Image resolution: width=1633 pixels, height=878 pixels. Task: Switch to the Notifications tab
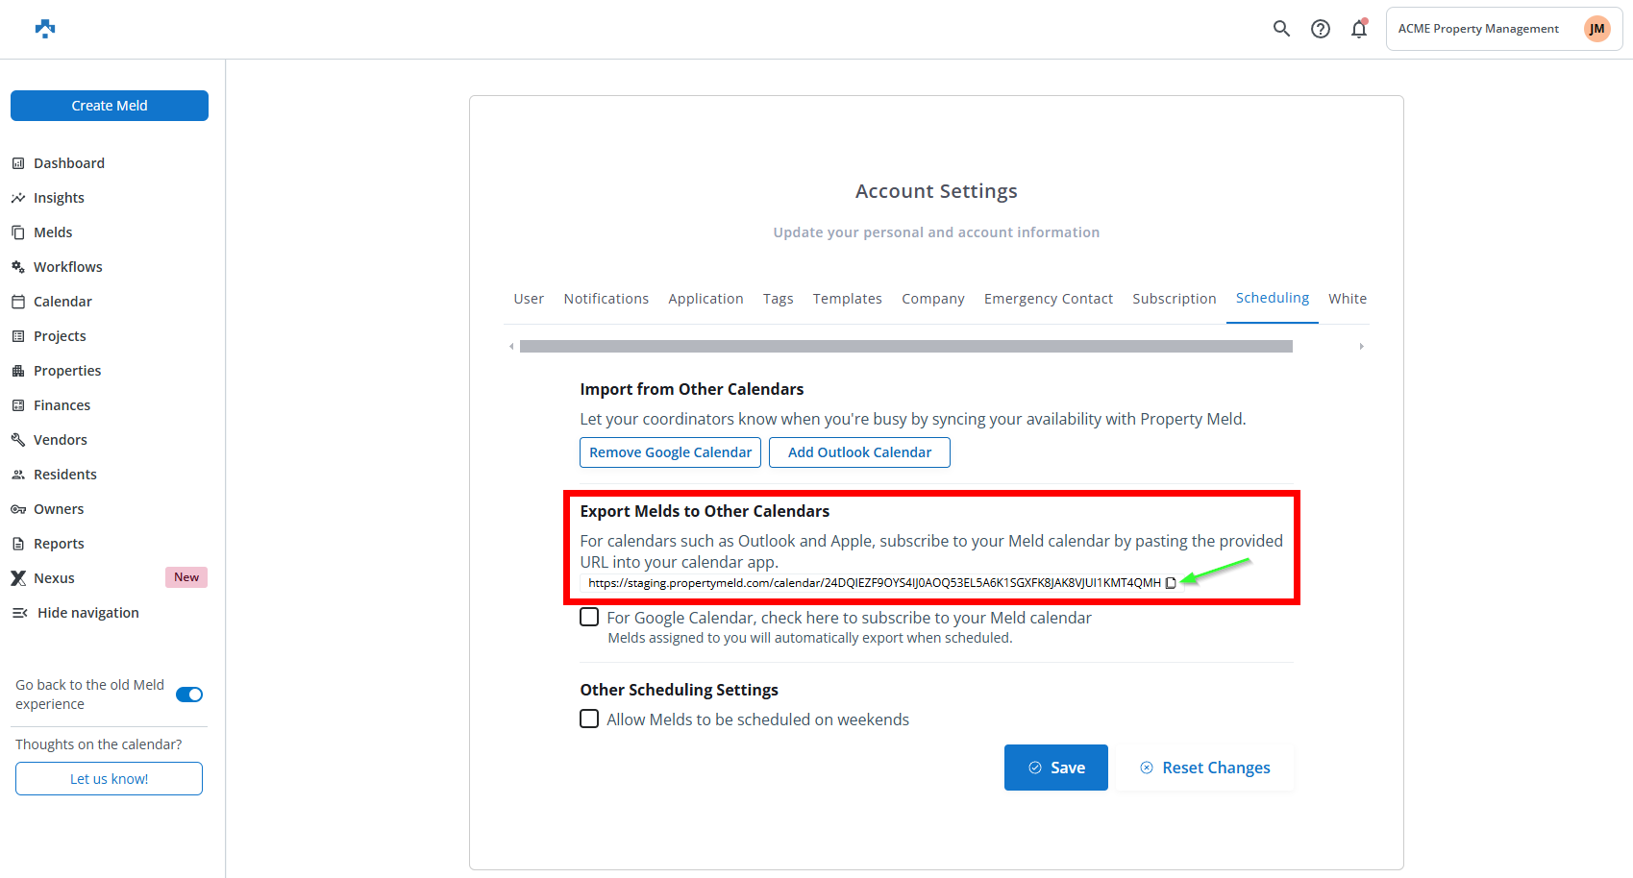click(x=606, y=299)
